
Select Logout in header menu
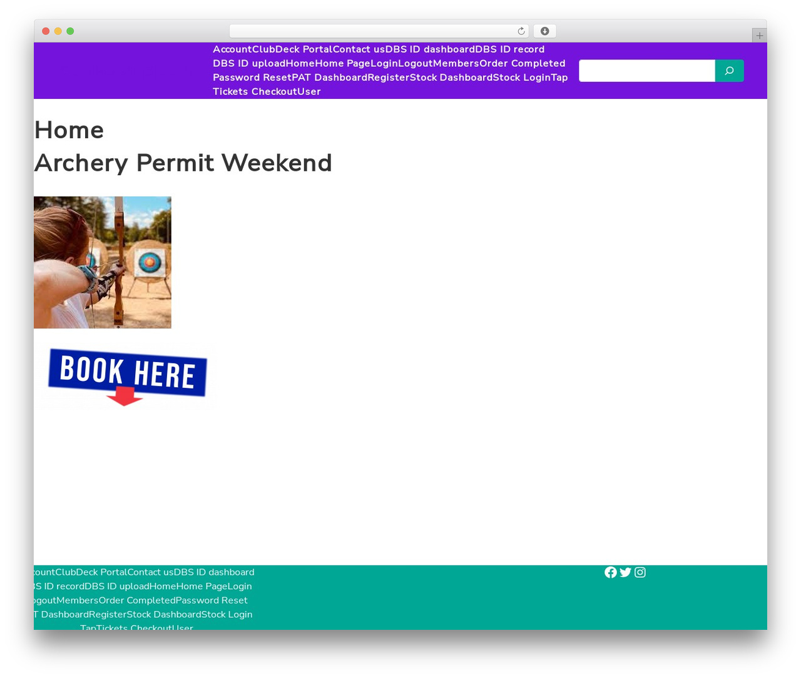tap(416, 63)
